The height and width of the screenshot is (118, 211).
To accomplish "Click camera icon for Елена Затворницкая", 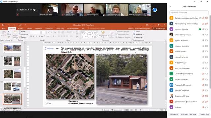I will (207, 35).
